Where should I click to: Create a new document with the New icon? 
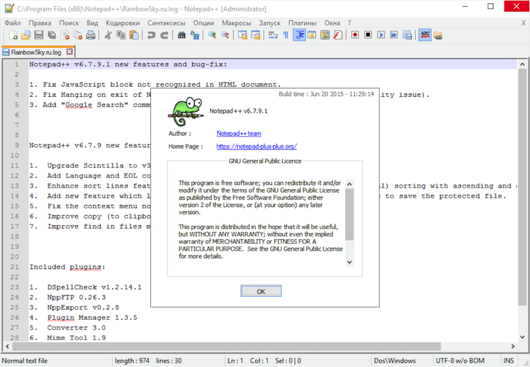pos(13,35)
